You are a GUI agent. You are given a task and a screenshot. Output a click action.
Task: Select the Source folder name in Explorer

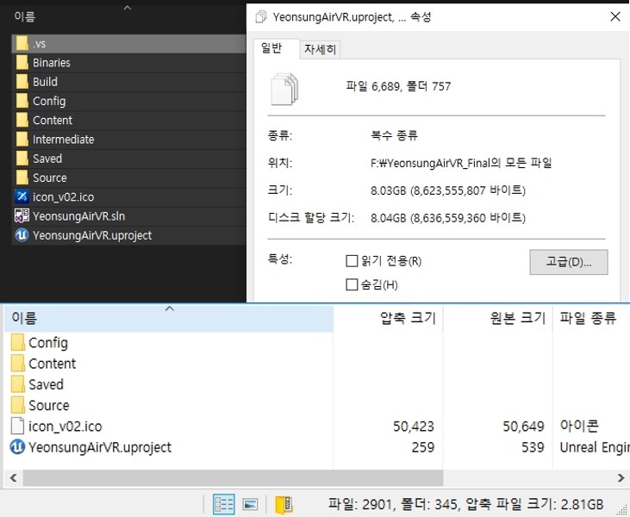(x=50, y=178)
